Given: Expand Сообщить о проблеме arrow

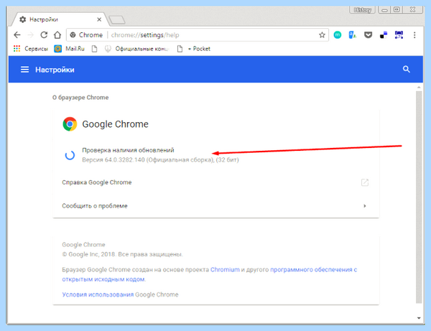Looking at the screenshot, I should pyautogui.click(x=365, y=206).
